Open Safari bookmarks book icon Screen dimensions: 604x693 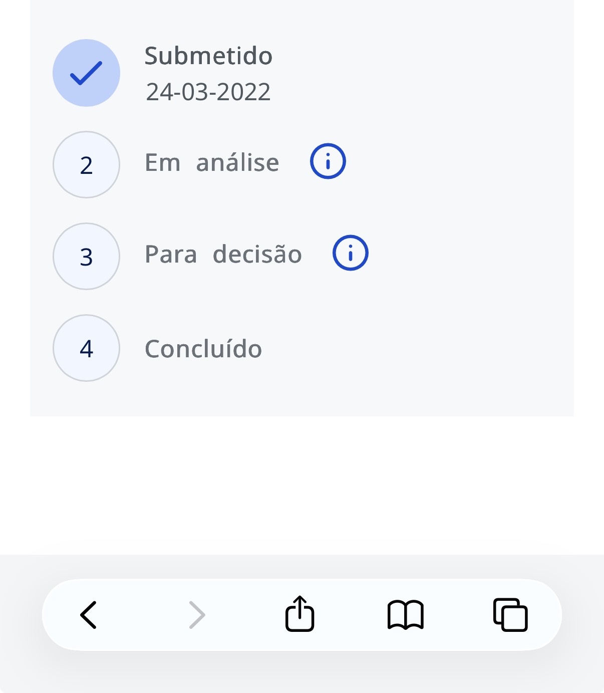click(x=406, y=615)
